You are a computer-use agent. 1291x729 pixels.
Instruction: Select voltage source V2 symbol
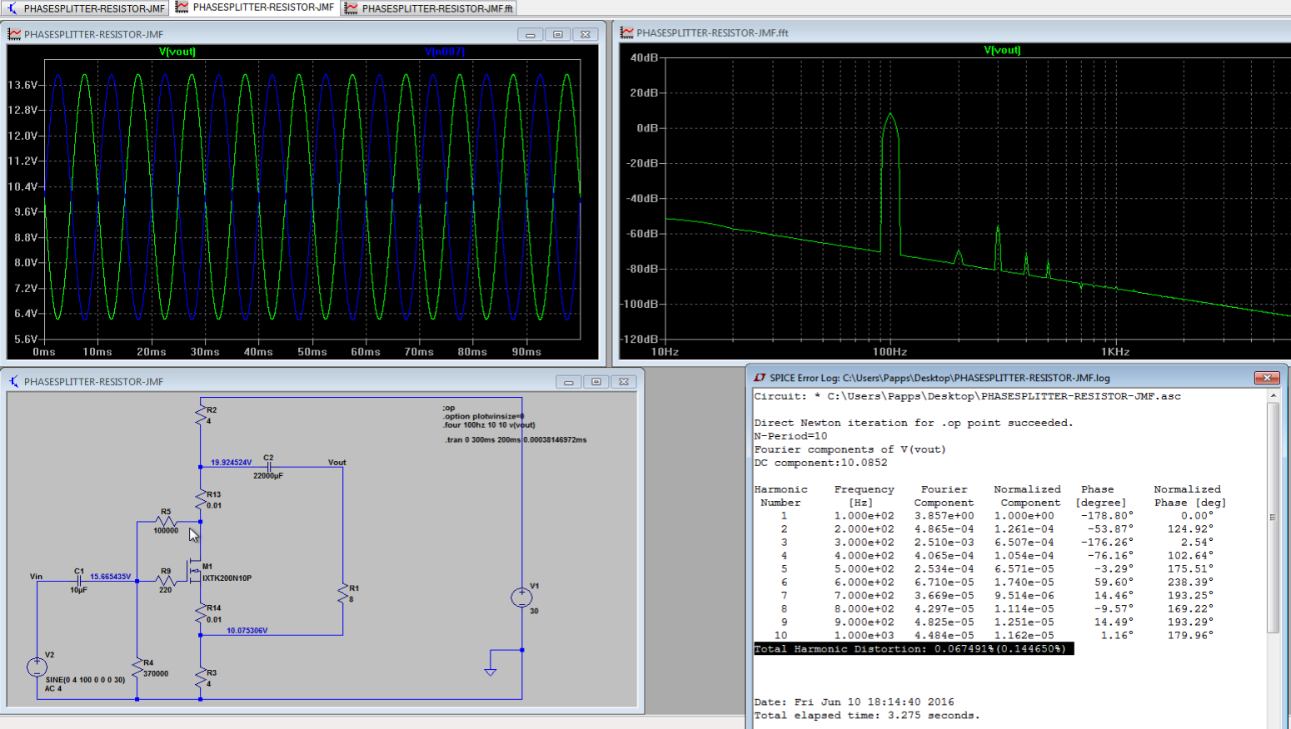click(x=37, y=667)
